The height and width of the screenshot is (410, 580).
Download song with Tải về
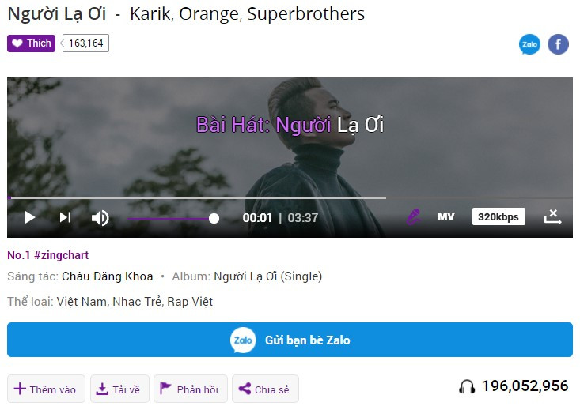pos(119,389)
